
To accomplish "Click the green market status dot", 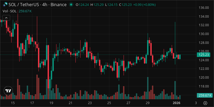I will click(71, 5).
